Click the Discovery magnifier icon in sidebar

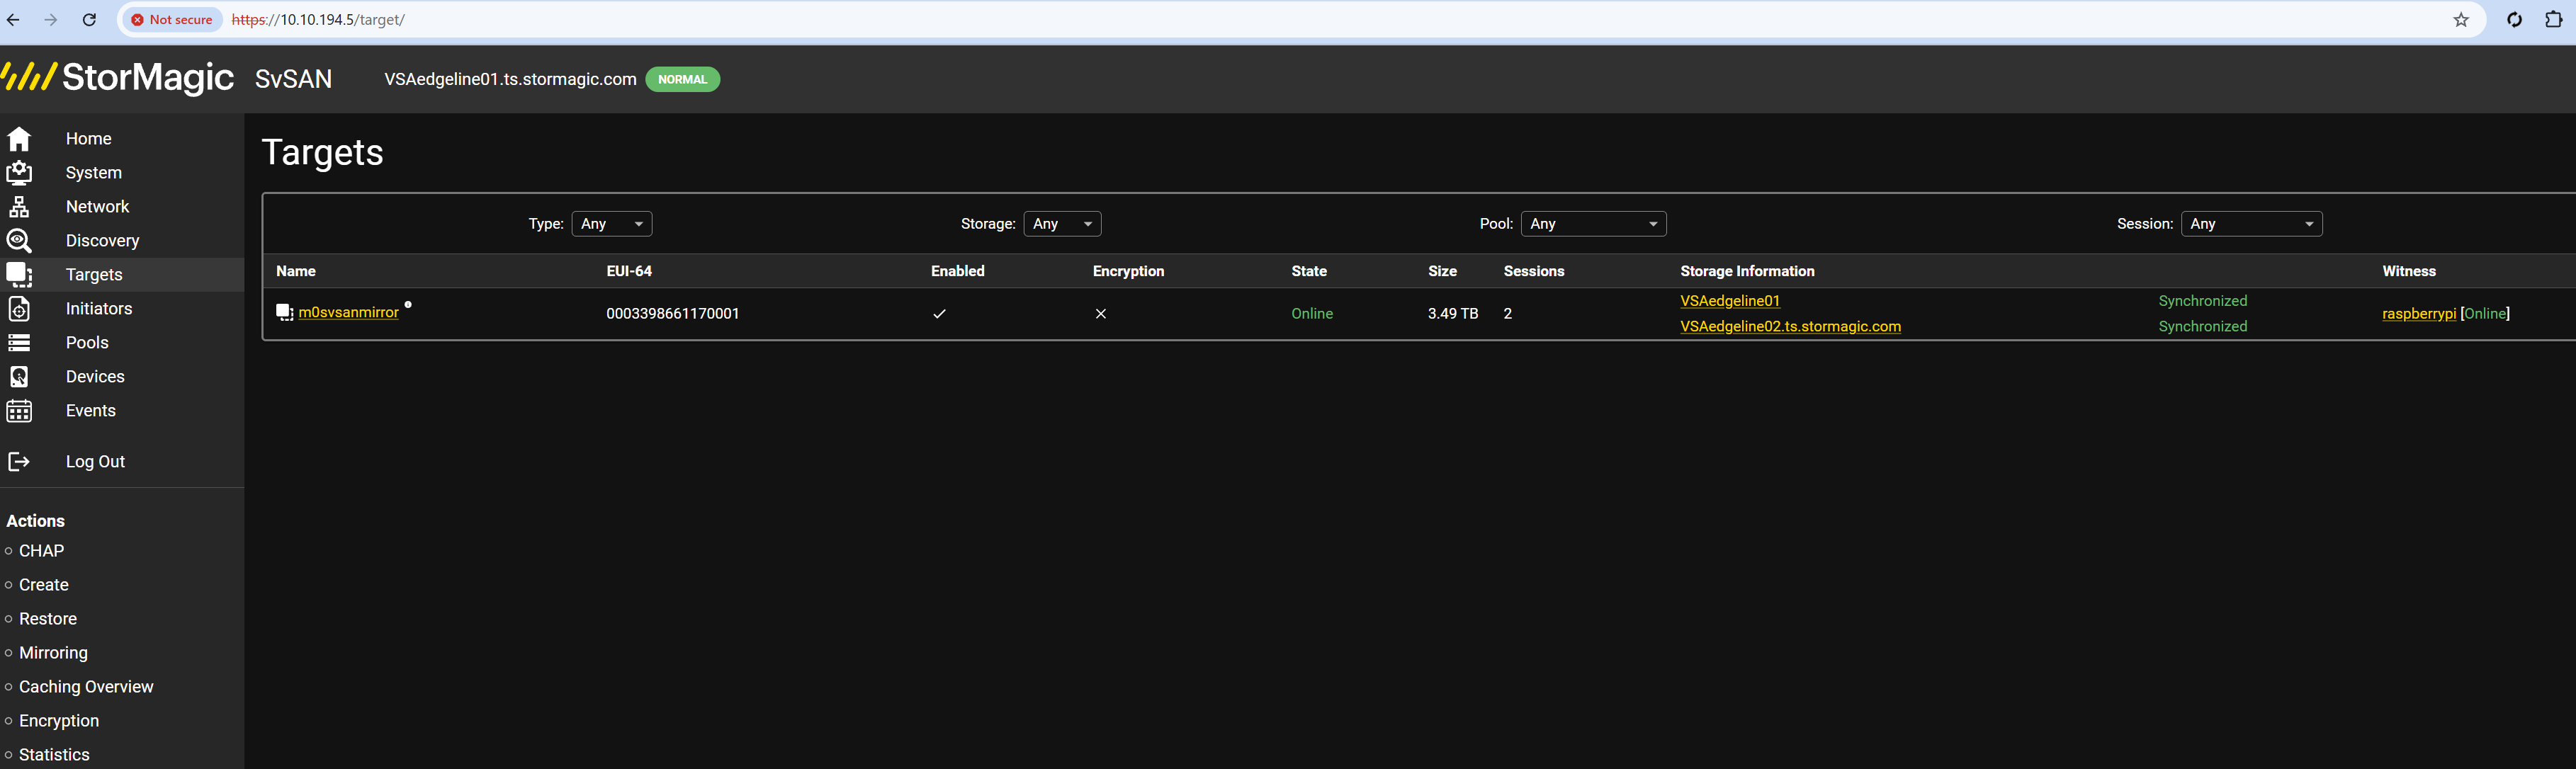tap(19, 240)
